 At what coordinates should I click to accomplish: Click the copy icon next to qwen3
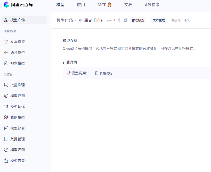126,20
